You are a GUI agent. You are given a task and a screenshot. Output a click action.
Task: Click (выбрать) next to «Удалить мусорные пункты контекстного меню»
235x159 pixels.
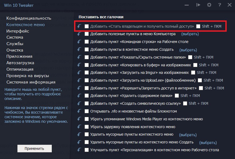[188, 135]
